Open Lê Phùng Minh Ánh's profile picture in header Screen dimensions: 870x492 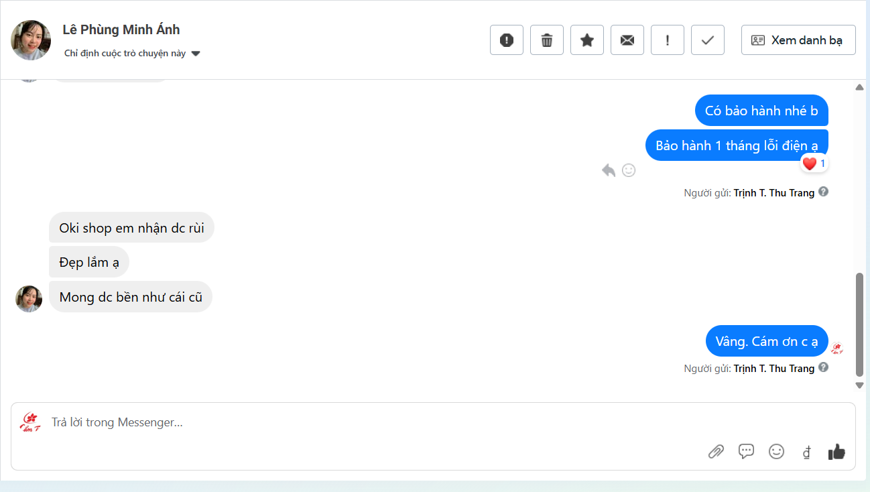pos(31,40)
